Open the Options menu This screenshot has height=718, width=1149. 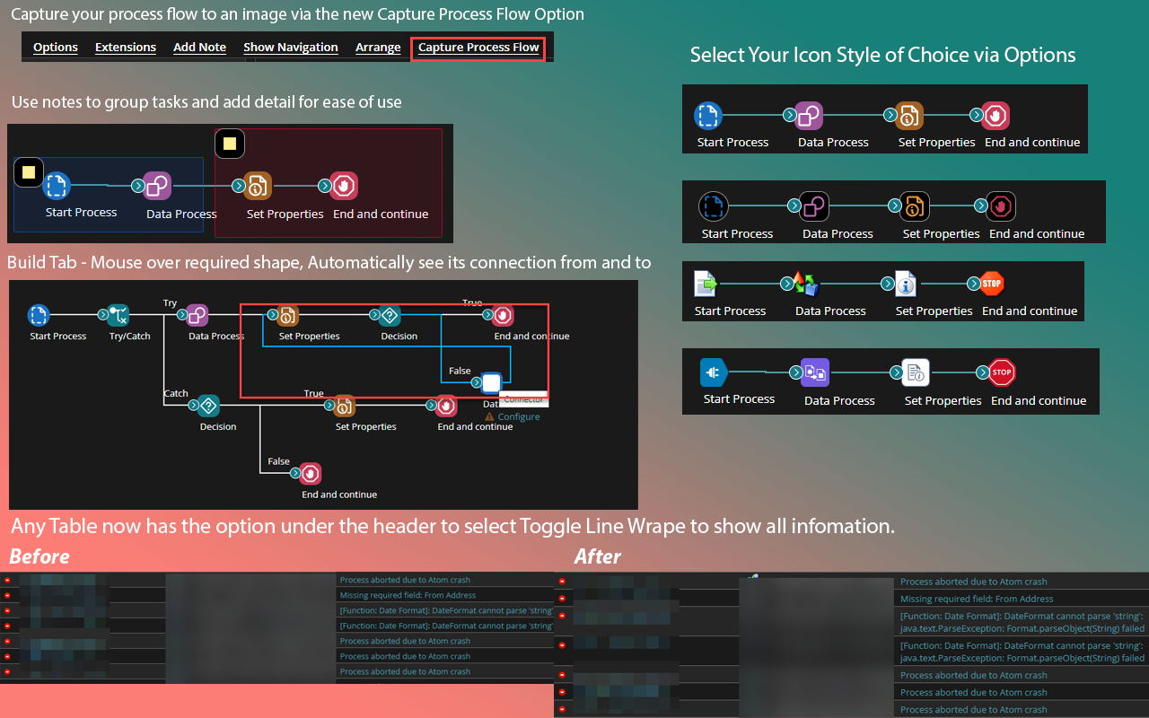56,48
